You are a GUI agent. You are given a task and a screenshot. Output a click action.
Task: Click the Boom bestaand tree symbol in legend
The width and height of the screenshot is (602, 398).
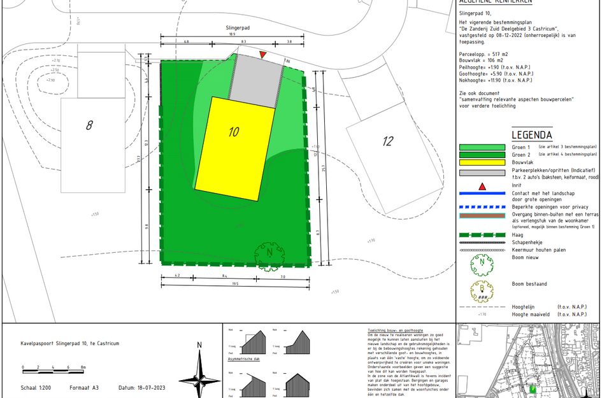[x=482, y=291]
